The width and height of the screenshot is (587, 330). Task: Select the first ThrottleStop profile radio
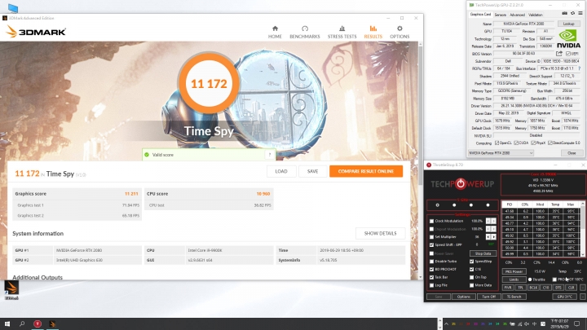point(437,205)
